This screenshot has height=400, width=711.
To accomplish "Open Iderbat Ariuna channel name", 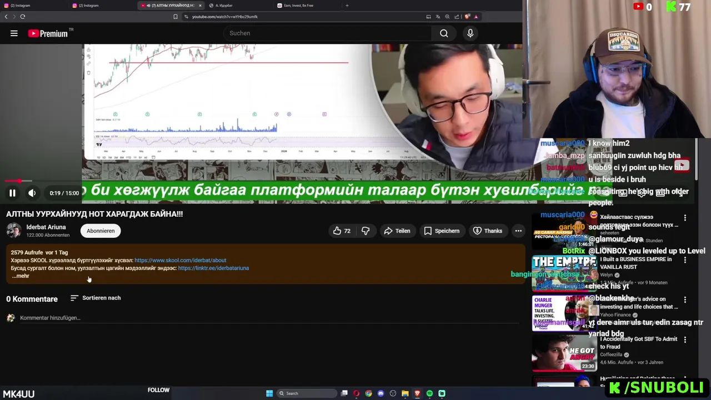I will [x=46, y=227].
